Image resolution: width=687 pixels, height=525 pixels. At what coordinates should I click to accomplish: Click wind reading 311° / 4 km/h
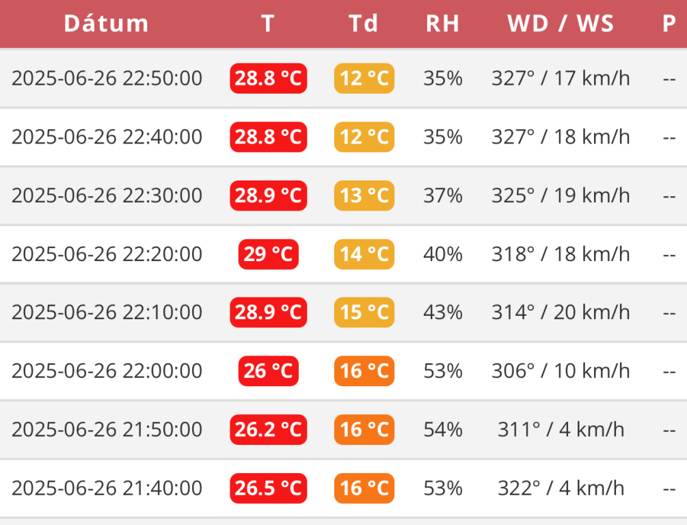click(561, 429)
